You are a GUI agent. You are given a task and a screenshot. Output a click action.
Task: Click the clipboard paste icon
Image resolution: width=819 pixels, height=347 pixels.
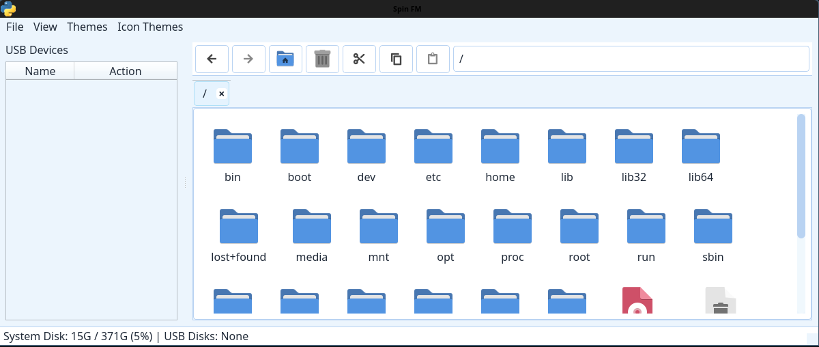point(433,59)
